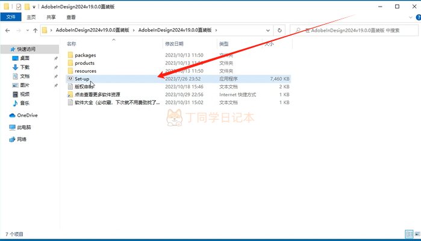Select 快速访问 in the navigation pane
Screen dimensions: 421x241
pos(27,49)
